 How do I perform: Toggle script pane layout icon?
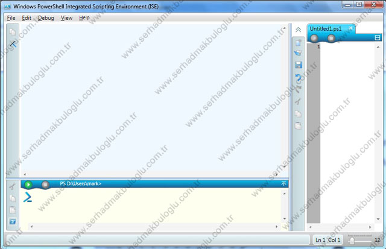click(378, 37)
